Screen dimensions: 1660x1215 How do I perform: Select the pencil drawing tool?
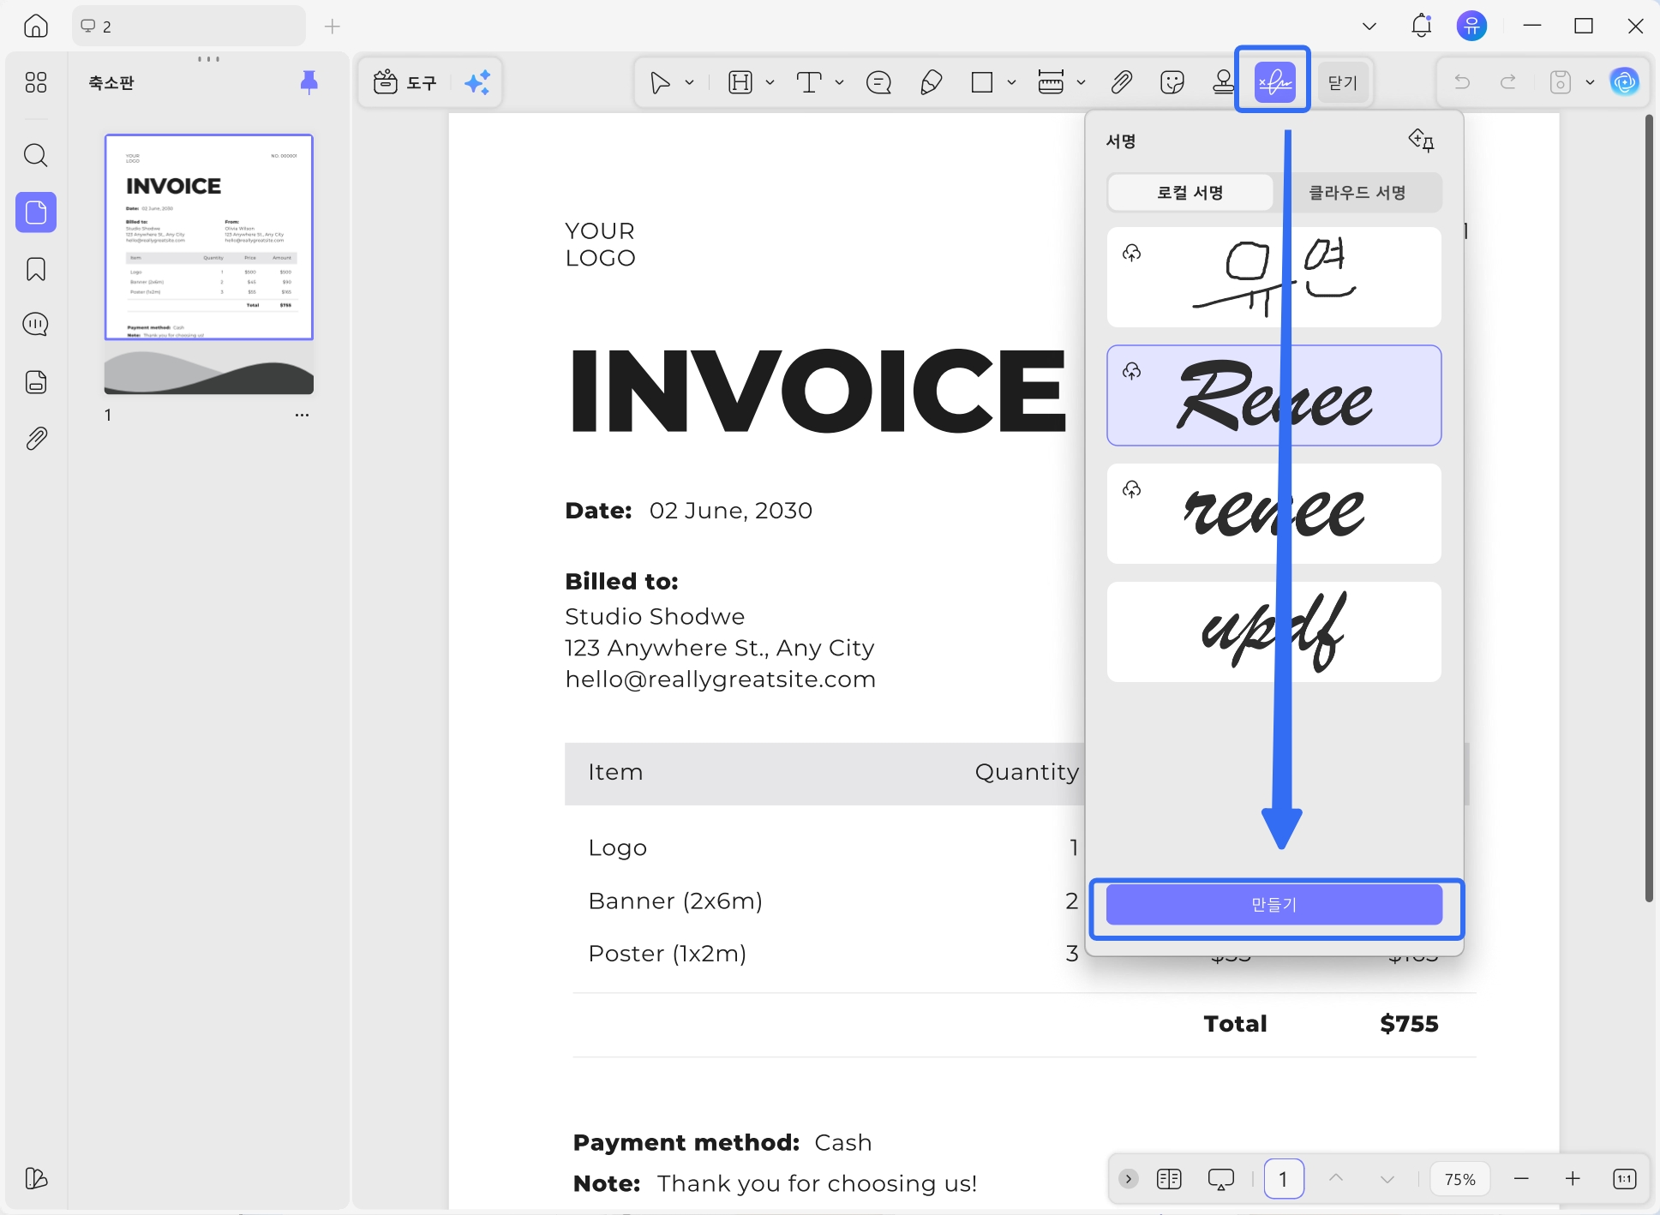click(931, 82)
